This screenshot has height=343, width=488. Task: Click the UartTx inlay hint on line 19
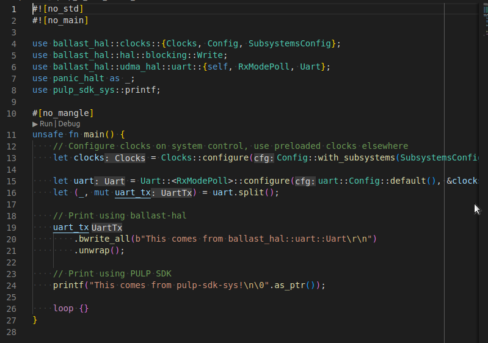click(107, 228)
